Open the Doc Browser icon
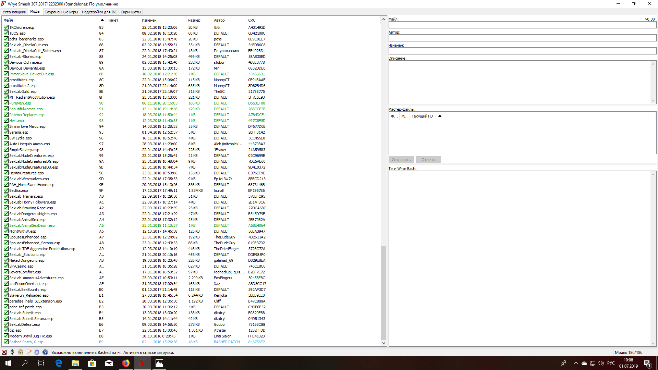This screenshot has width=658, height=370. point(21,352)
